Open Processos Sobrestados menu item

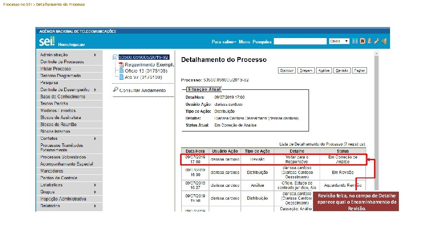tap(63, 157)
